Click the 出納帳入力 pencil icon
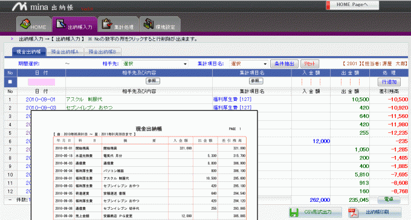 [61, 24]
